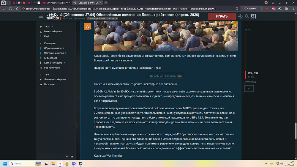Click the Yandex home button in toolbar
This screenshot has width=297, height=167.
[x=10, y=9]
